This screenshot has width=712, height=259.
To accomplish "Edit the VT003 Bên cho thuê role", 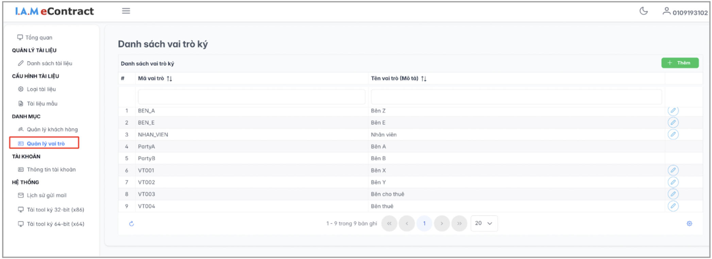I will click(673, 194).
